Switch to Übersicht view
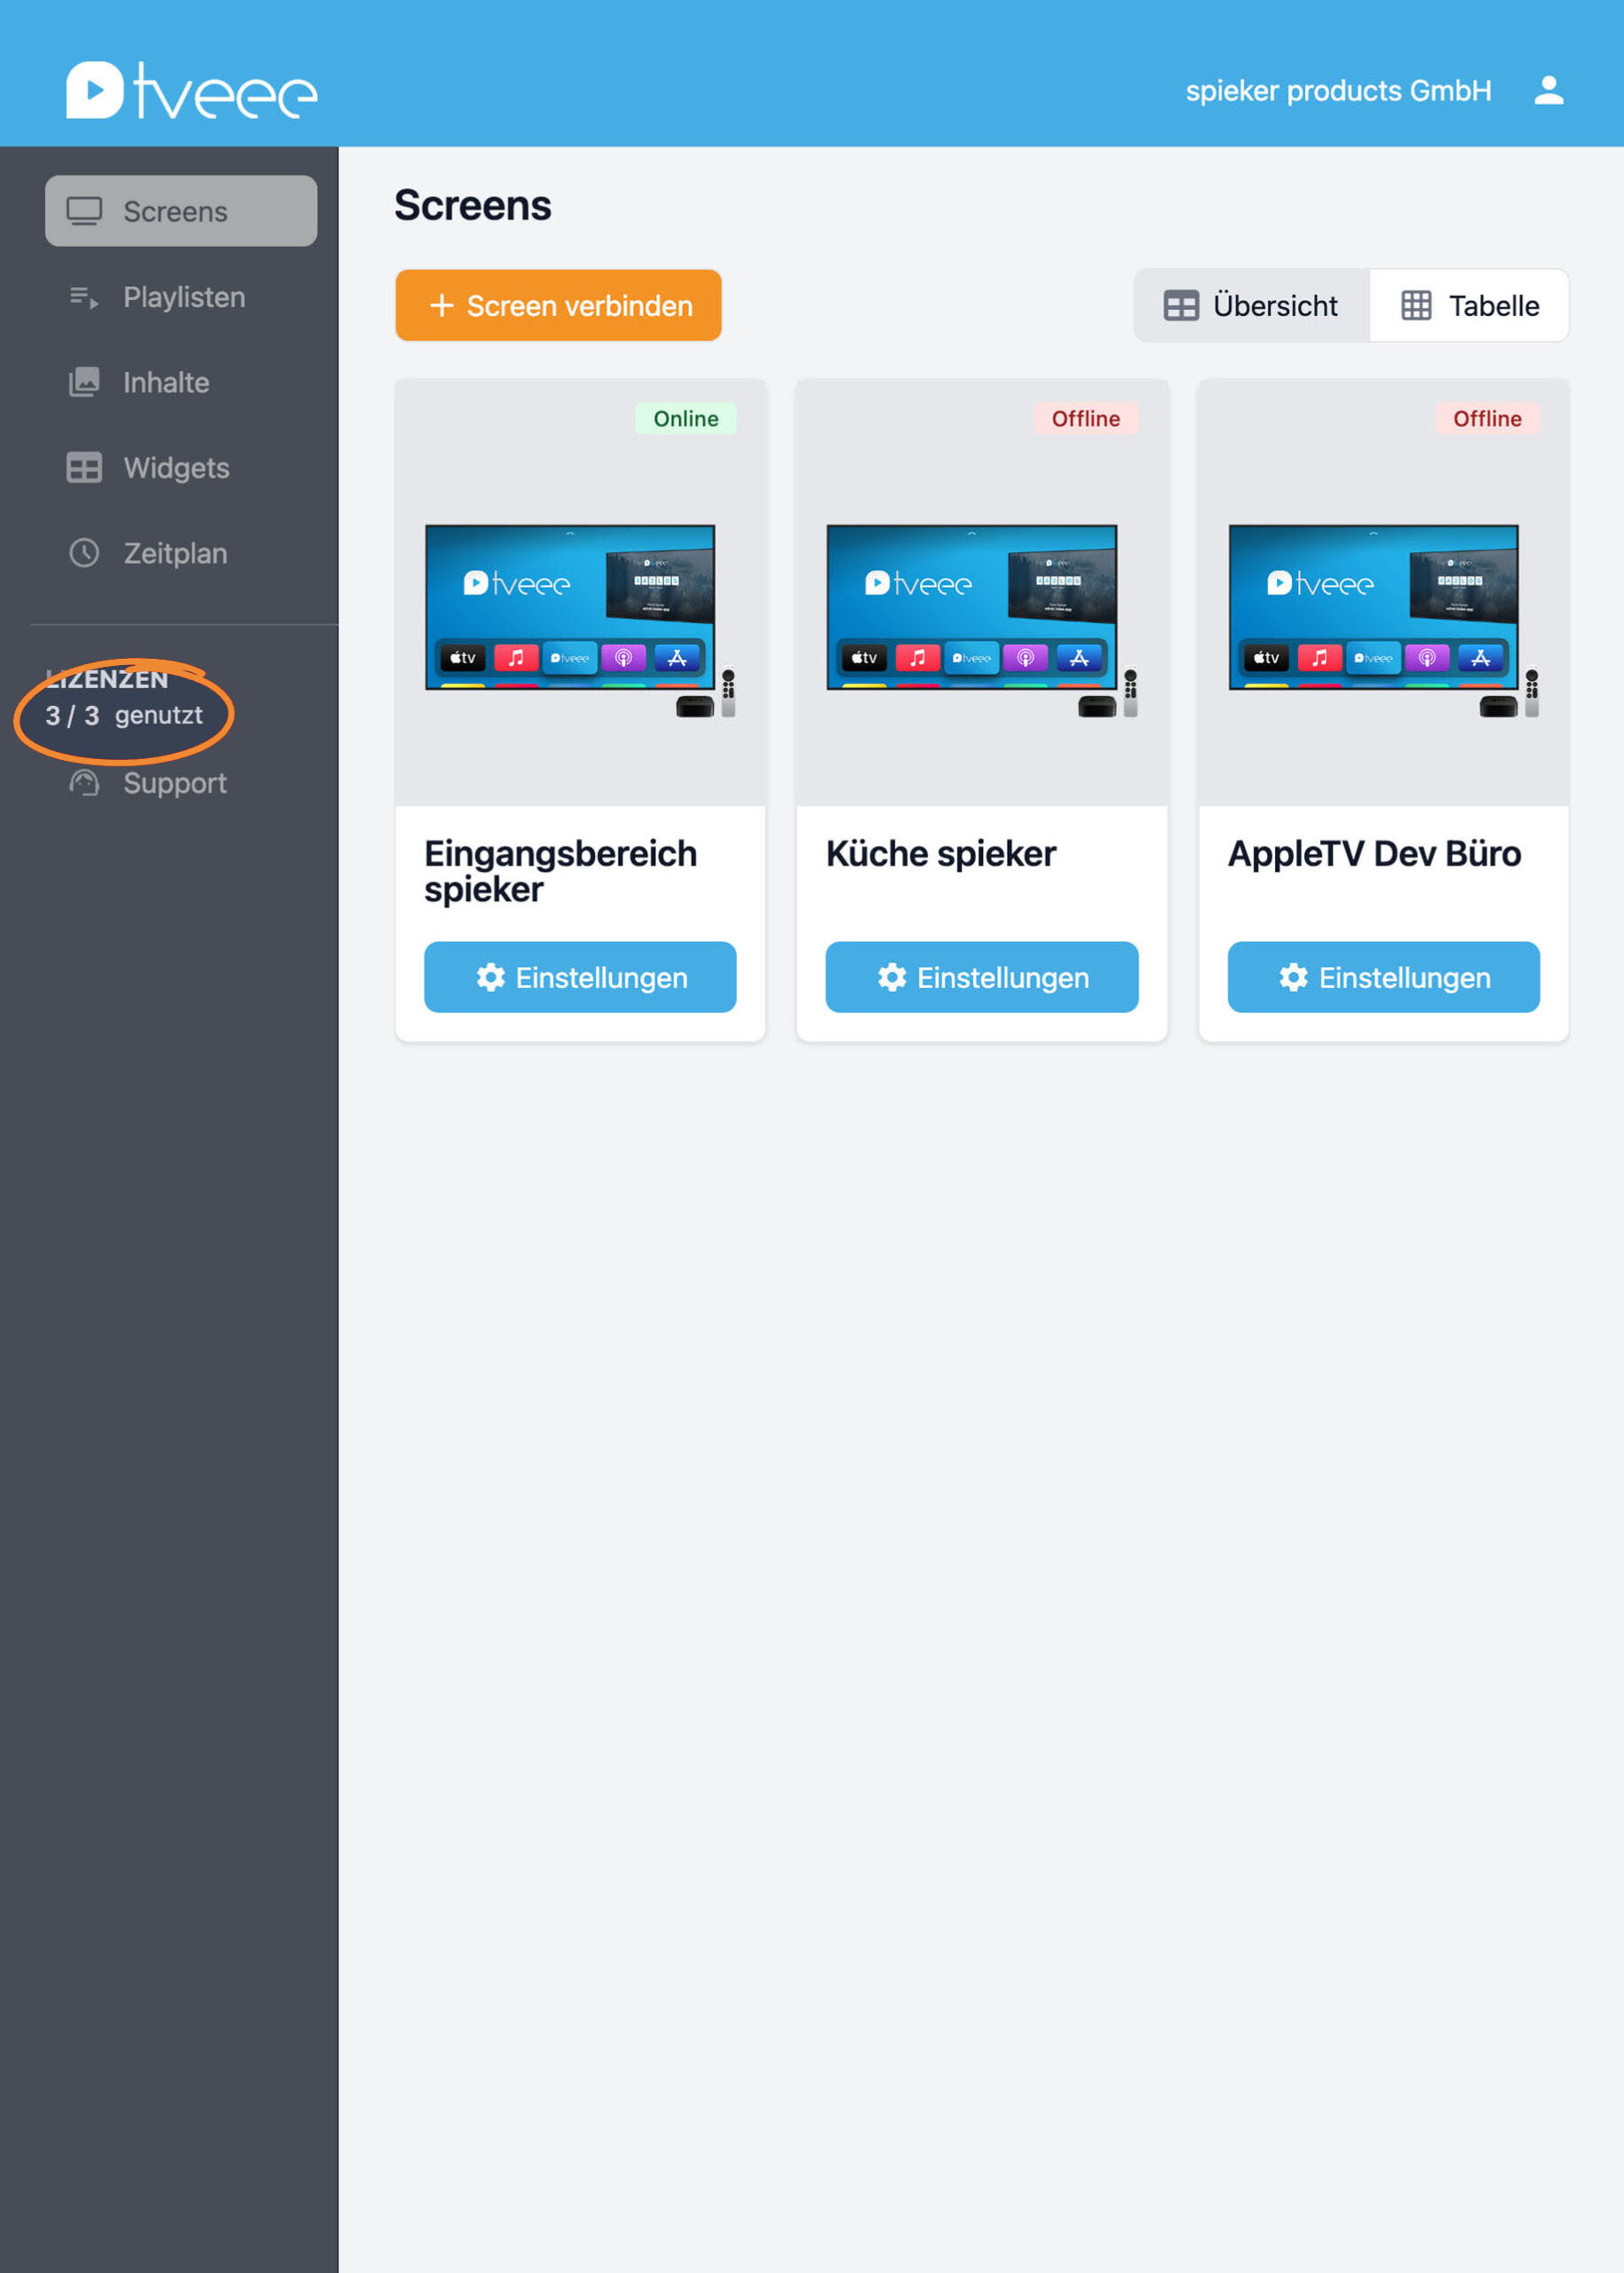1624x2273 pixels. tap(1251, 306)
